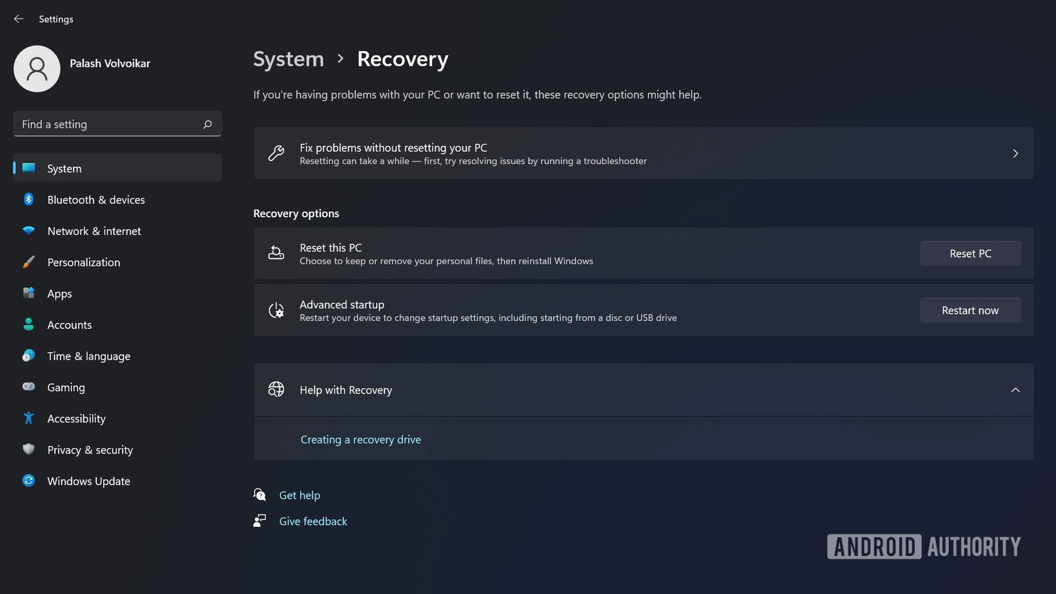
Task: Click the troubleshooter wrench icon
Action: pos(276,153)
